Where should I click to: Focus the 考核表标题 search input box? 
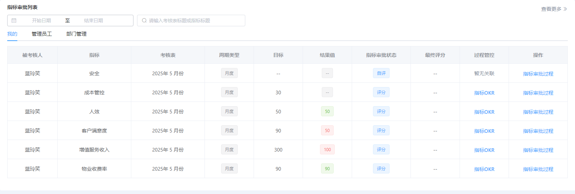(x=195, y=21)
